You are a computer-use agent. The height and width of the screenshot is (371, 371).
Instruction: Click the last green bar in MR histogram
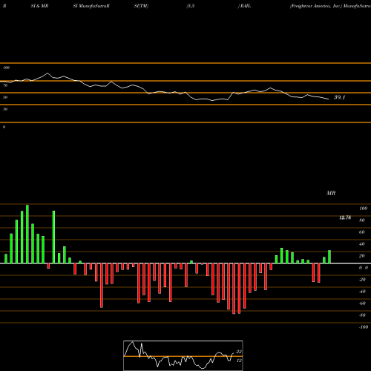329,257
